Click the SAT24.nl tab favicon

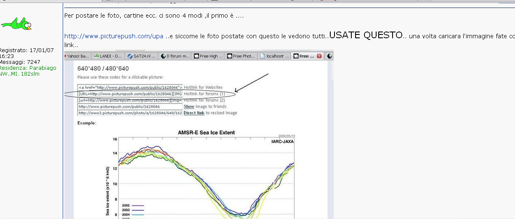tap(130, 56)
